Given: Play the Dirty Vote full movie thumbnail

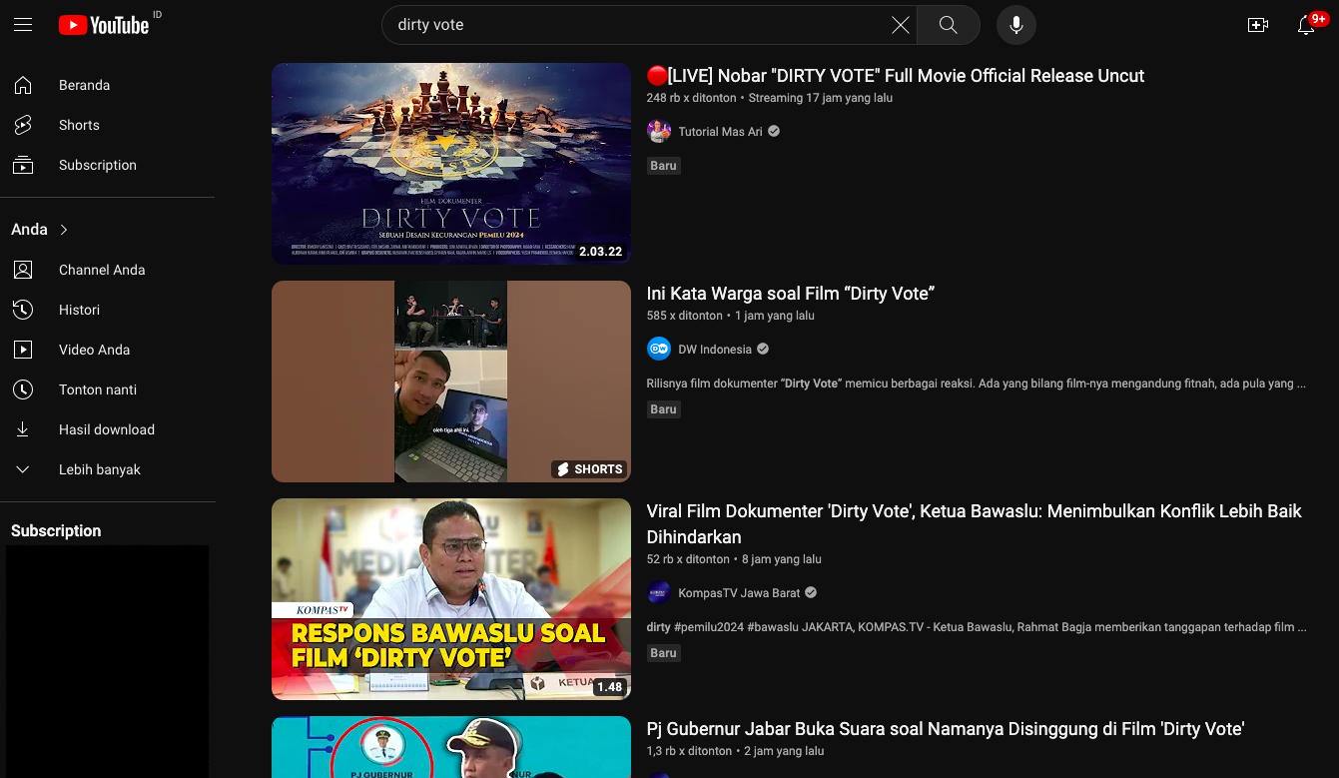Looking at the screenshot, I should [x=450, y=163].
